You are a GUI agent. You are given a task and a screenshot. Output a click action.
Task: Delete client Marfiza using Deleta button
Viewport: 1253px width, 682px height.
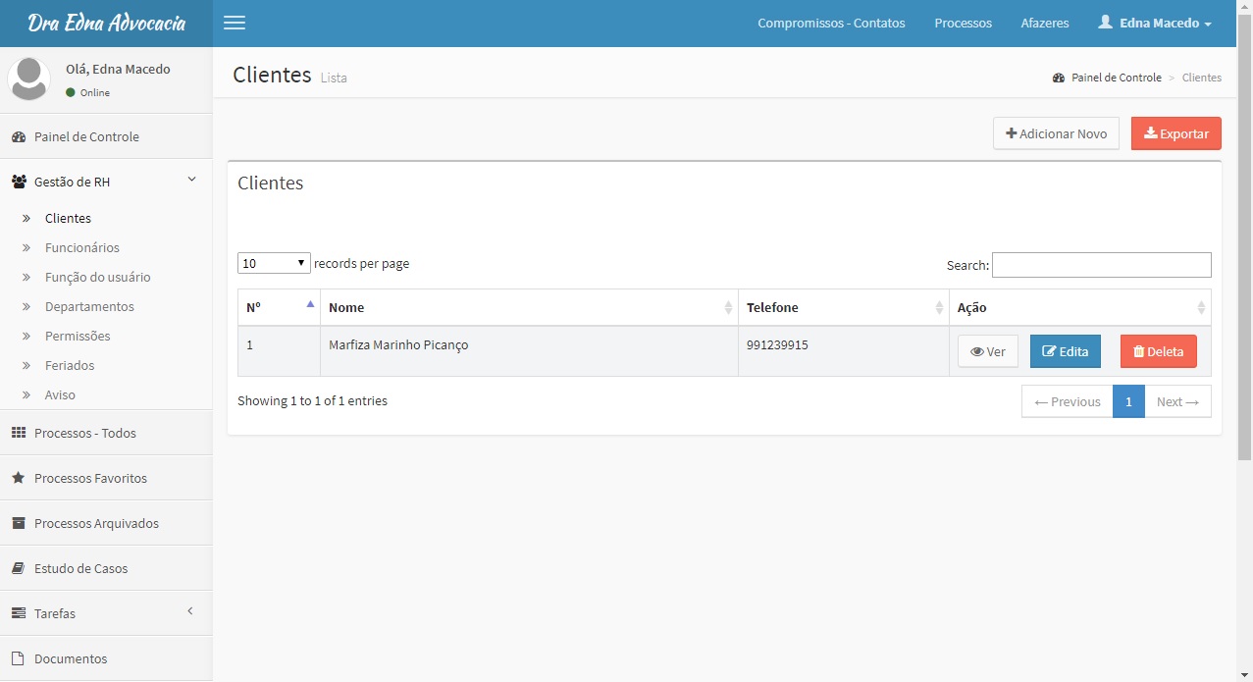(1158, 351)
